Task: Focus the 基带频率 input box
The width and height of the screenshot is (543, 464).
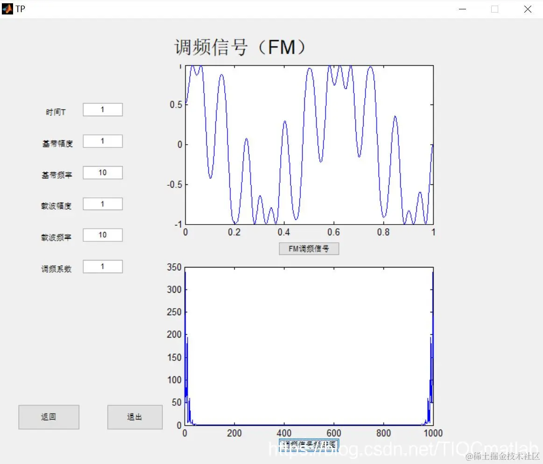Action: 103,173
